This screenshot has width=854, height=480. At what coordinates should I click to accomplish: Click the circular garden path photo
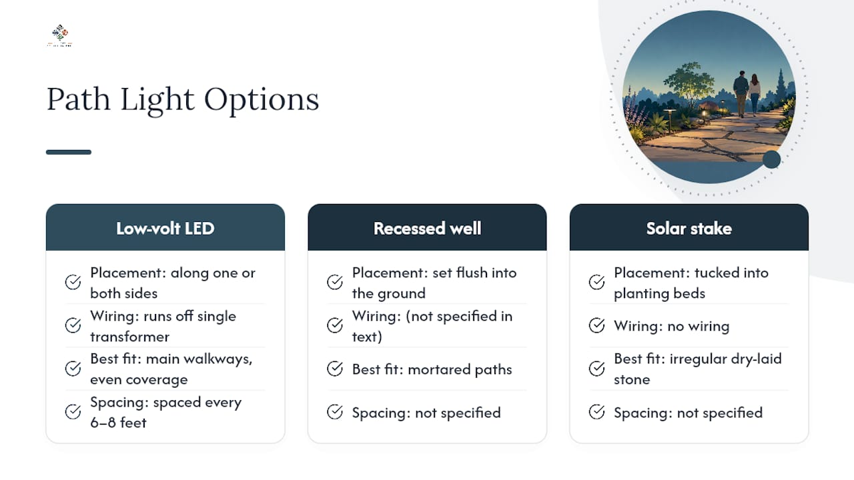709,97
